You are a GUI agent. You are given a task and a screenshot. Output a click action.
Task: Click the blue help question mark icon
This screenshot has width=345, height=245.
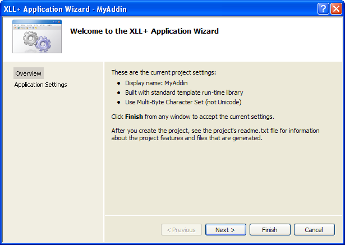pyautogui.click(x=323, y=9)
